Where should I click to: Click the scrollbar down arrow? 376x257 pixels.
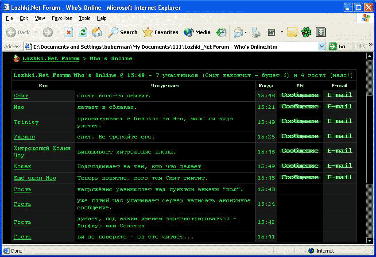[x=370, y=240]
